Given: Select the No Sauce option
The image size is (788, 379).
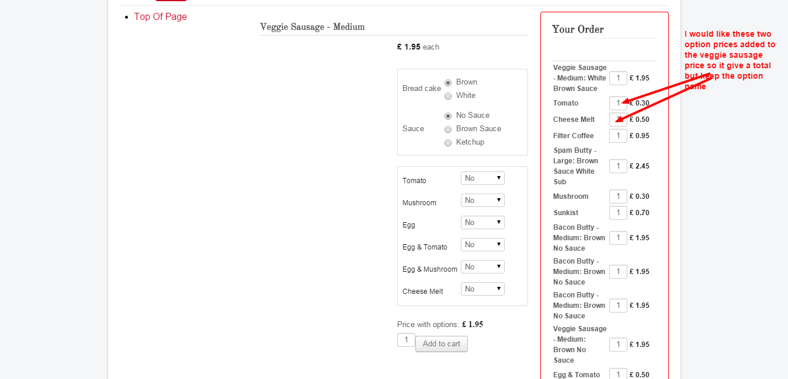Looking at the screenshot, I should pyautogui.click(x=448, y=116).
